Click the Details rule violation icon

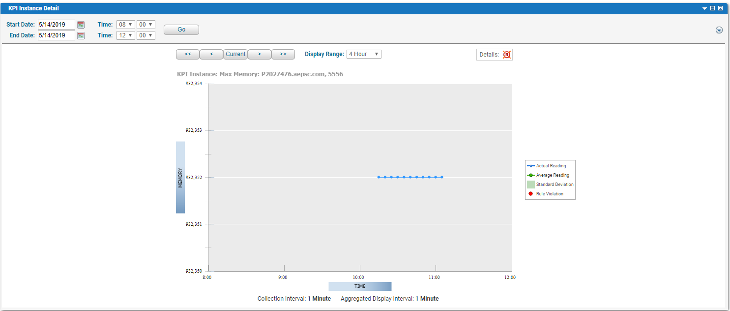click(507, 54)
